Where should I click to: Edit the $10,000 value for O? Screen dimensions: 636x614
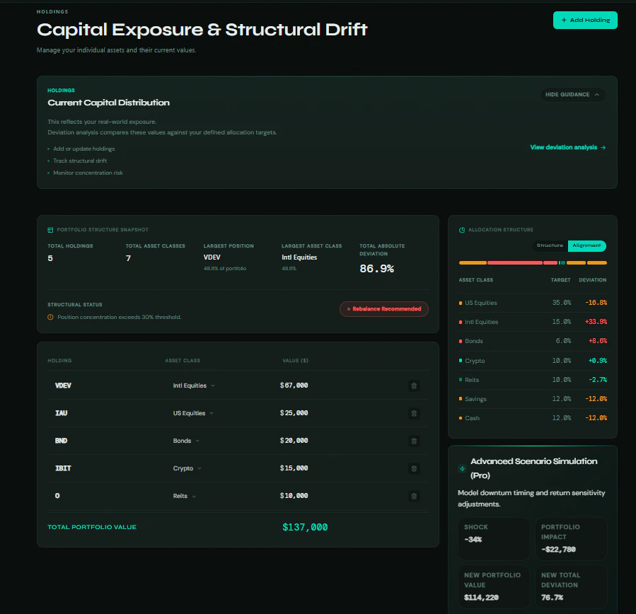[x=294, y=496]
